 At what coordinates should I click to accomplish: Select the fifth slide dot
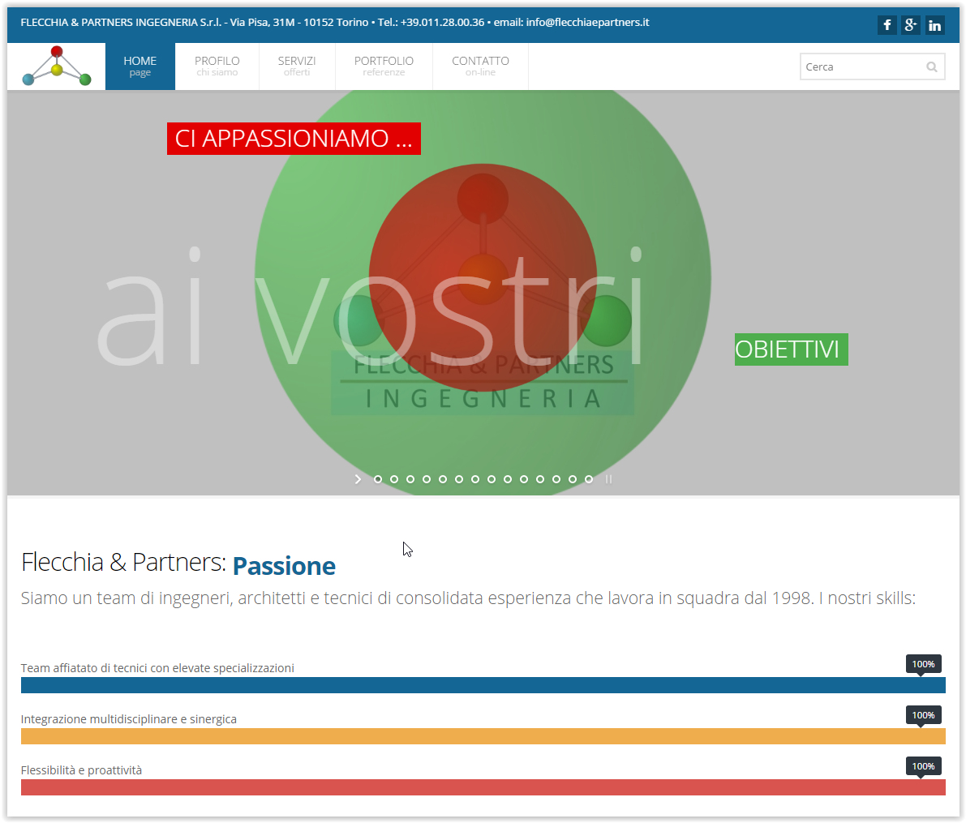[443, 479]
